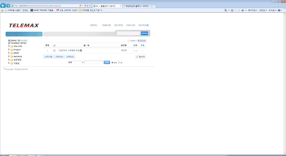Click the 날짜 column header
Viewport: 286px width, 156px height.
pyautogui.click(x=135, y=45)
